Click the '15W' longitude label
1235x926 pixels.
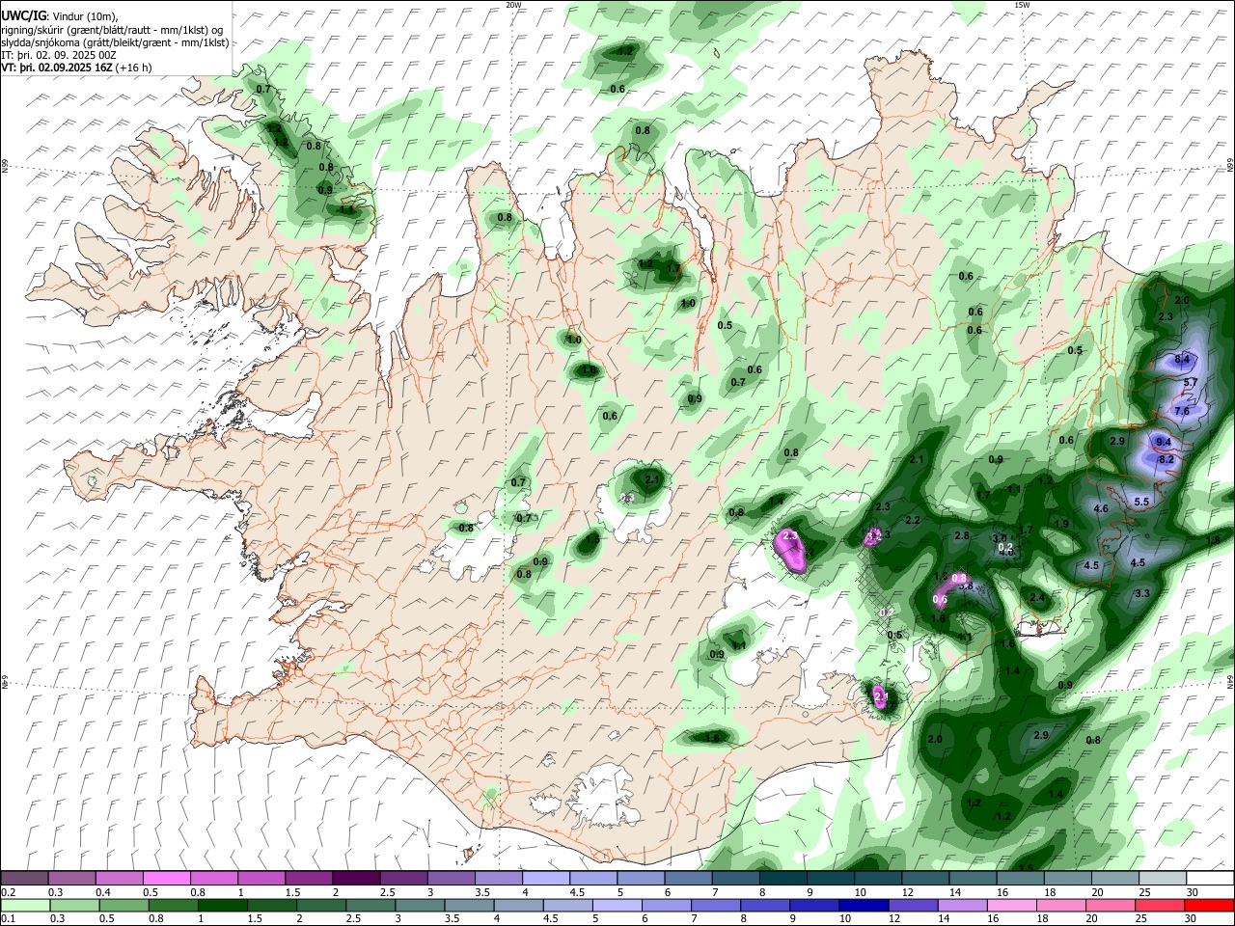point(1022,5)
